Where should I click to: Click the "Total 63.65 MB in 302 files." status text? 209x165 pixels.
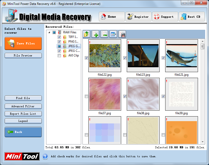pyautogui.click(x=68, y=147)
